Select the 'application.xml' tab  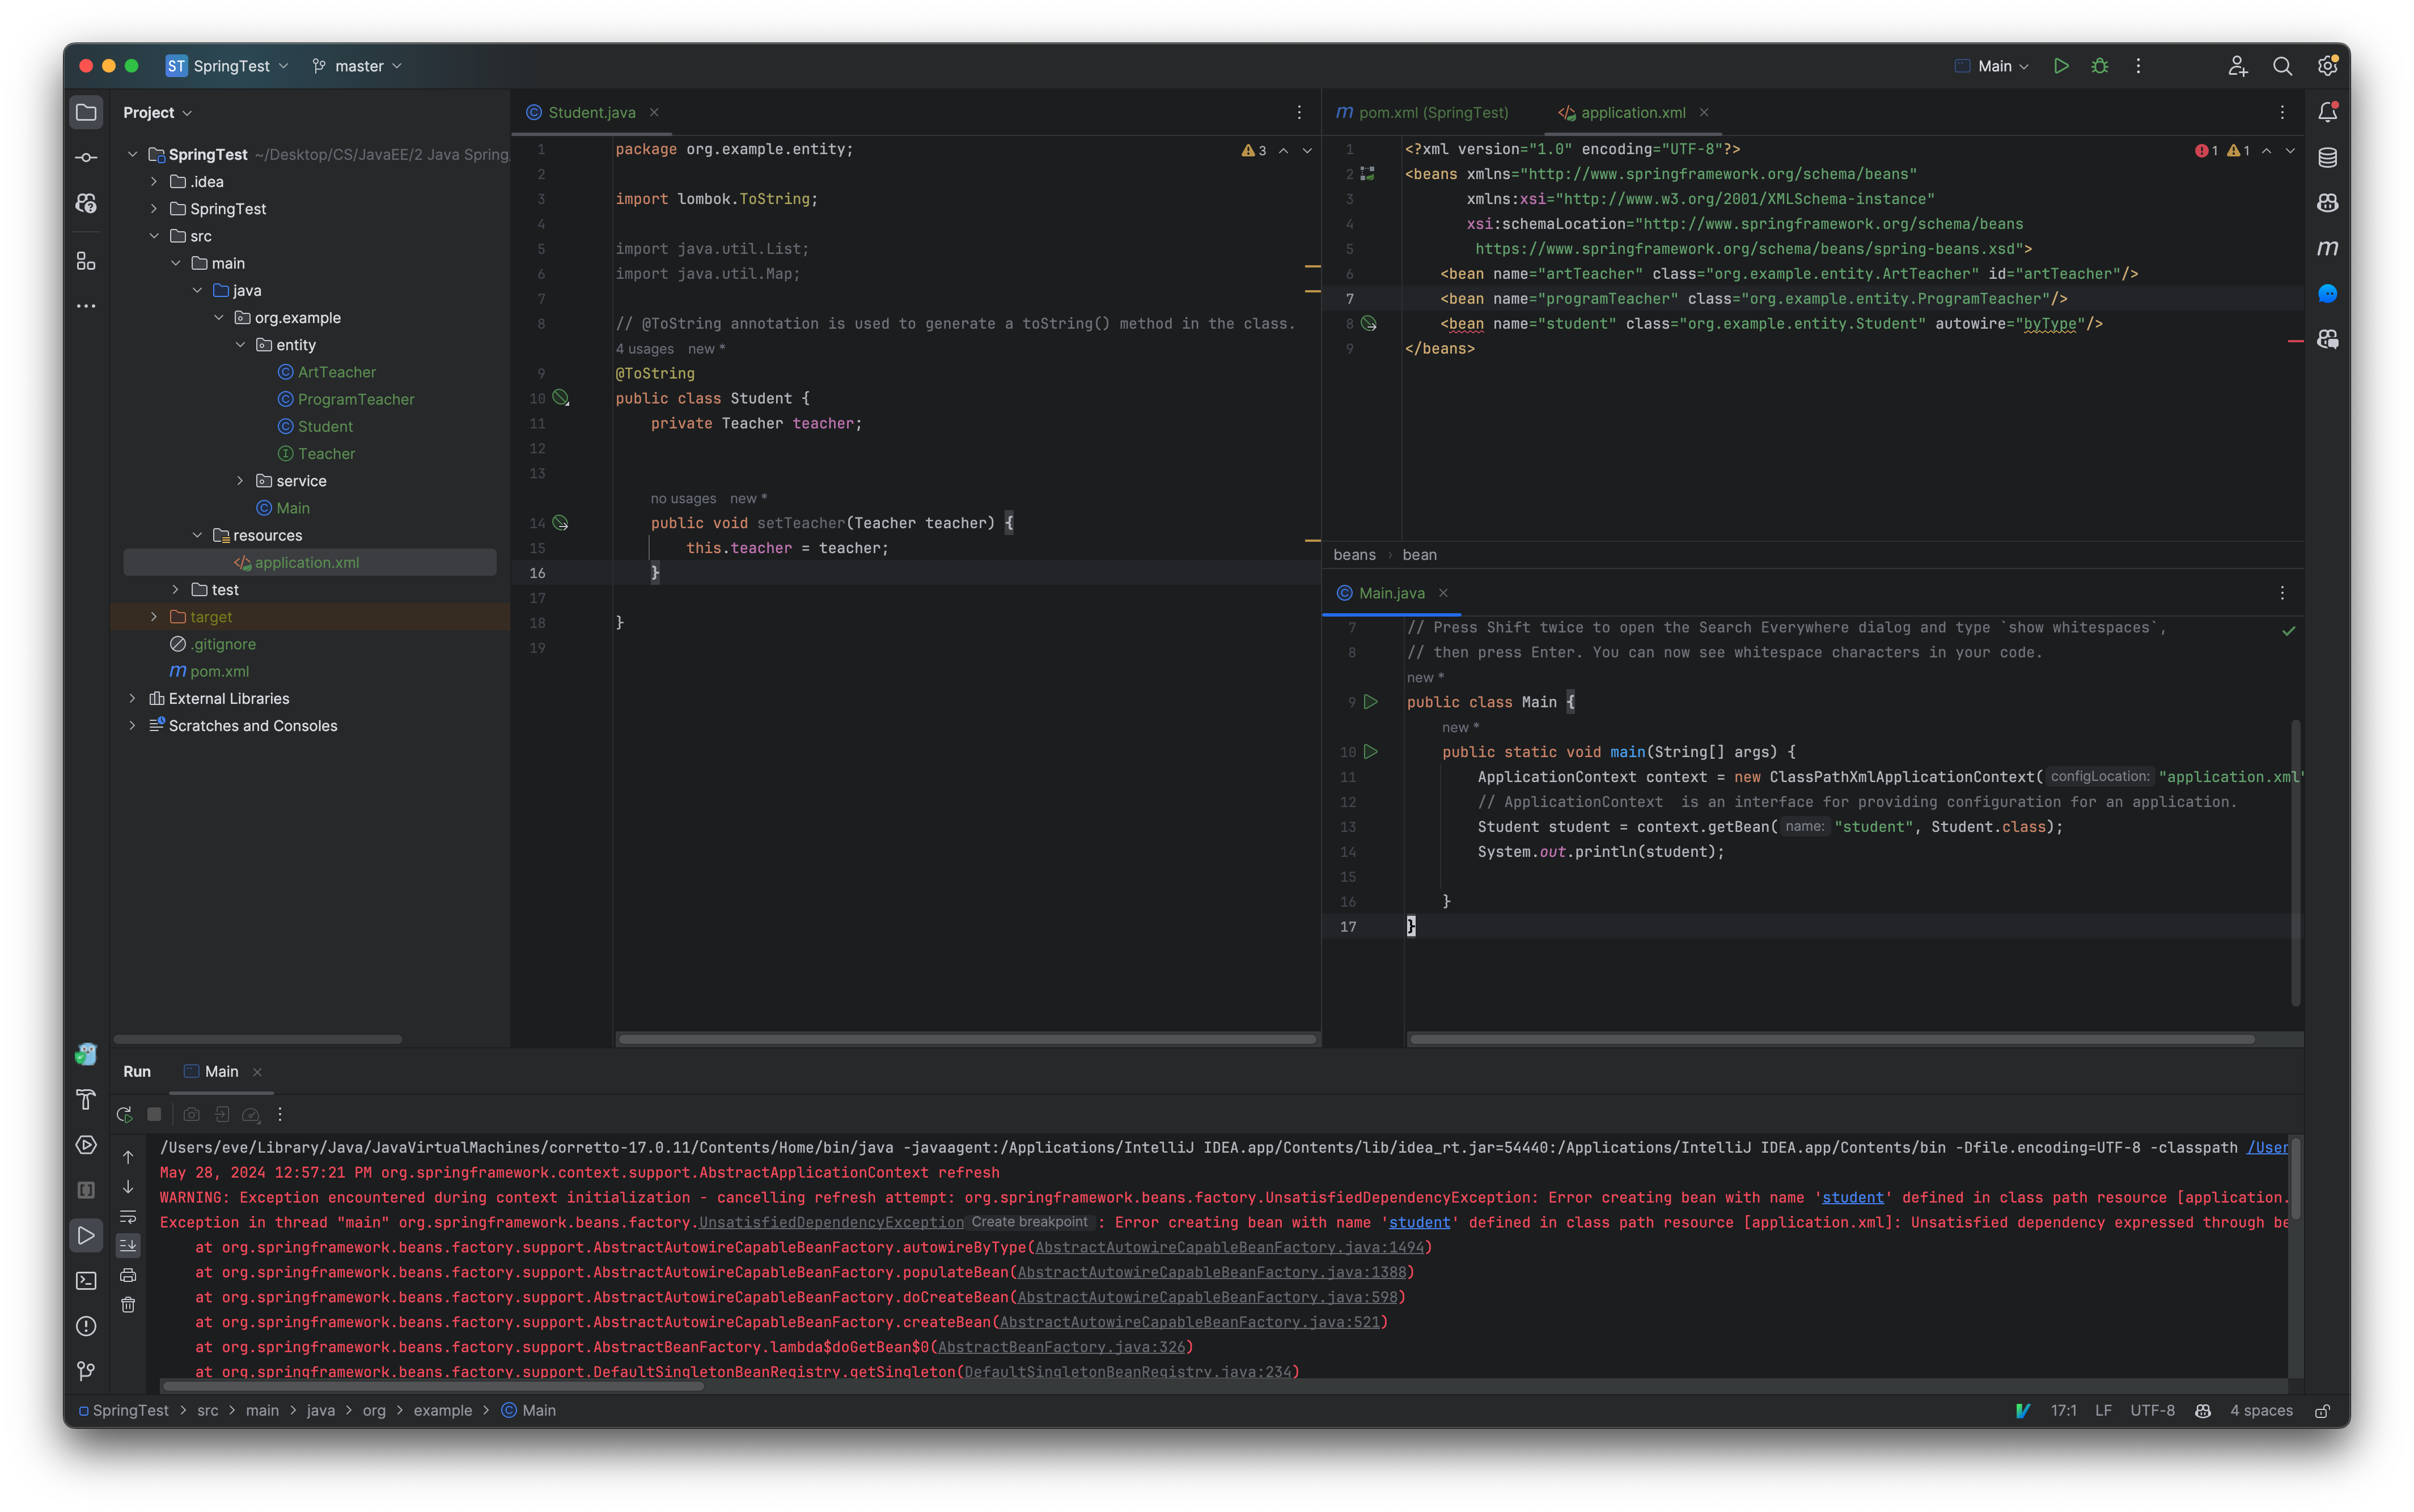coord(1630,112)
